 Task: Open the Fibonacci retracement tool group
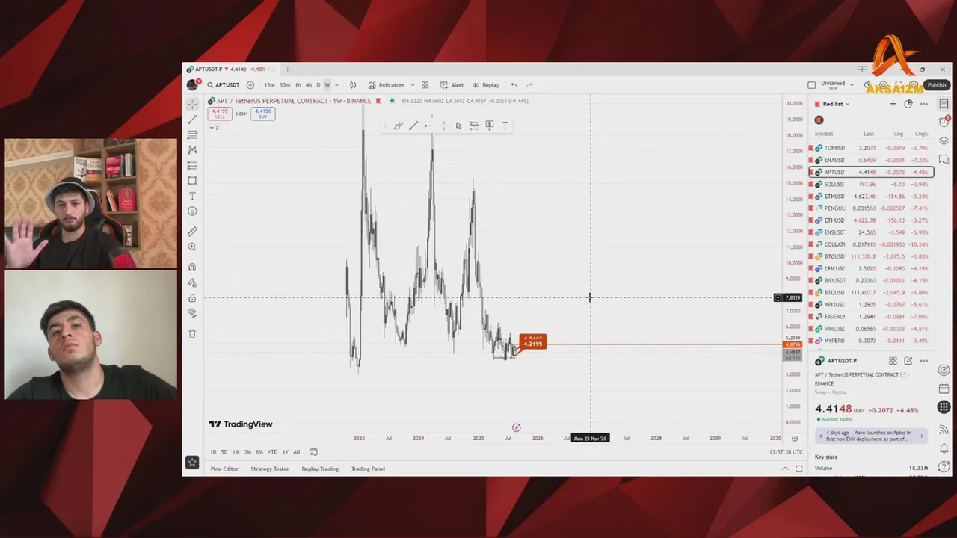(x=192, y=134)
